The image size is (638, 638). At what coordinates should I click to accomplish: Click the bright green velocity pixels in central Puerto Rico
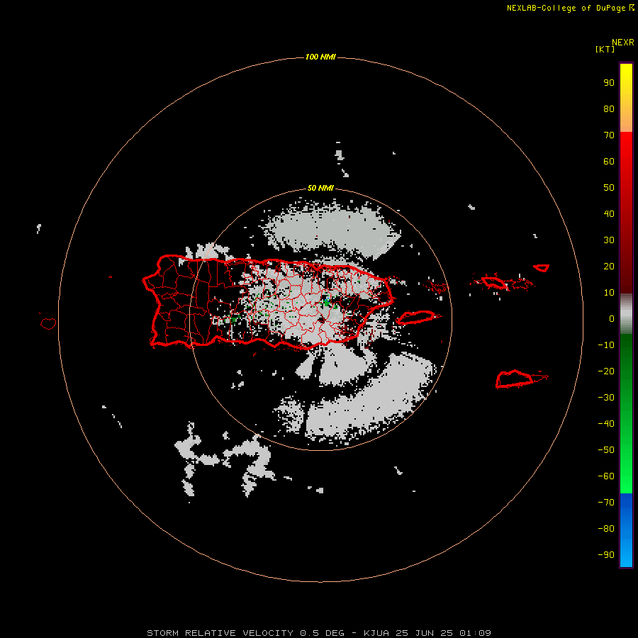327,302
